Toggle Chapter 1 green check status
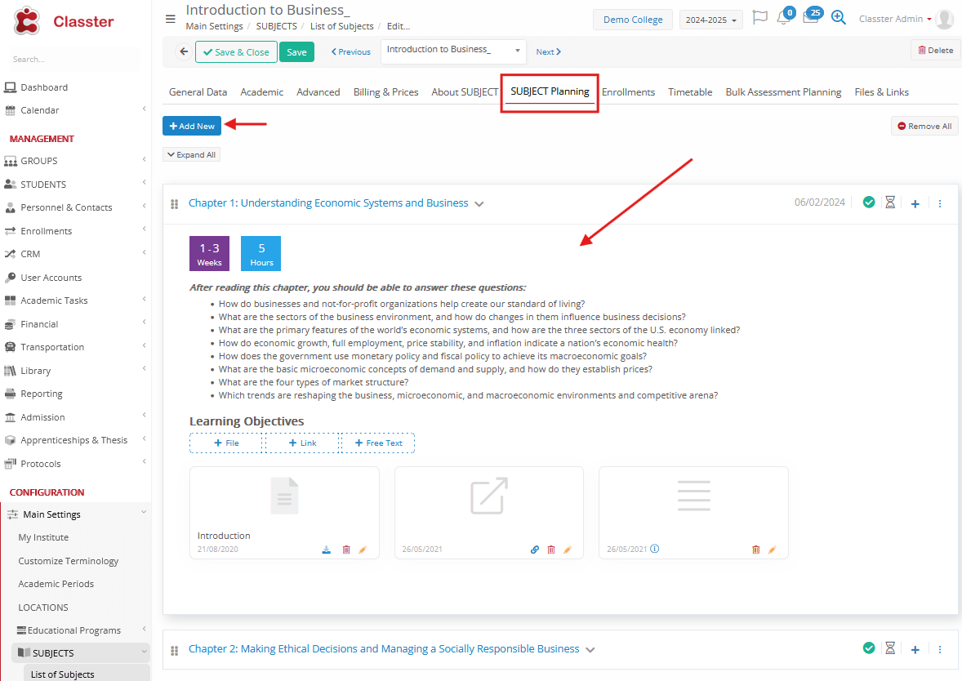The width and height of the screenshot is (962, 681). coord(869,203)
